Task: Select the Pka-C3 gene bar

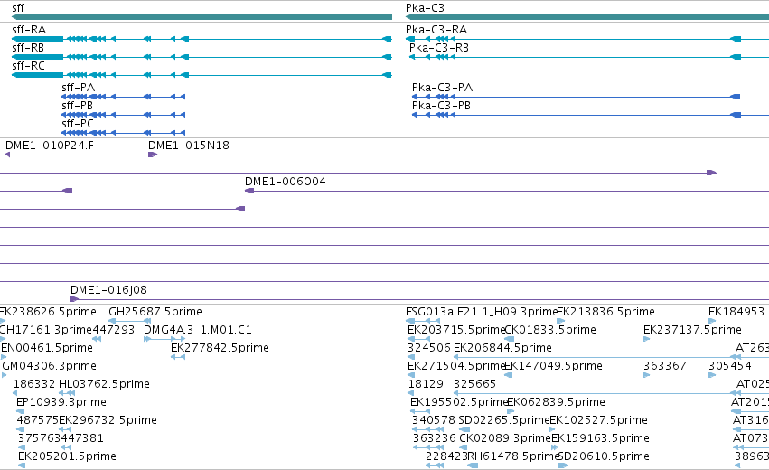Action: pos(587,17)
